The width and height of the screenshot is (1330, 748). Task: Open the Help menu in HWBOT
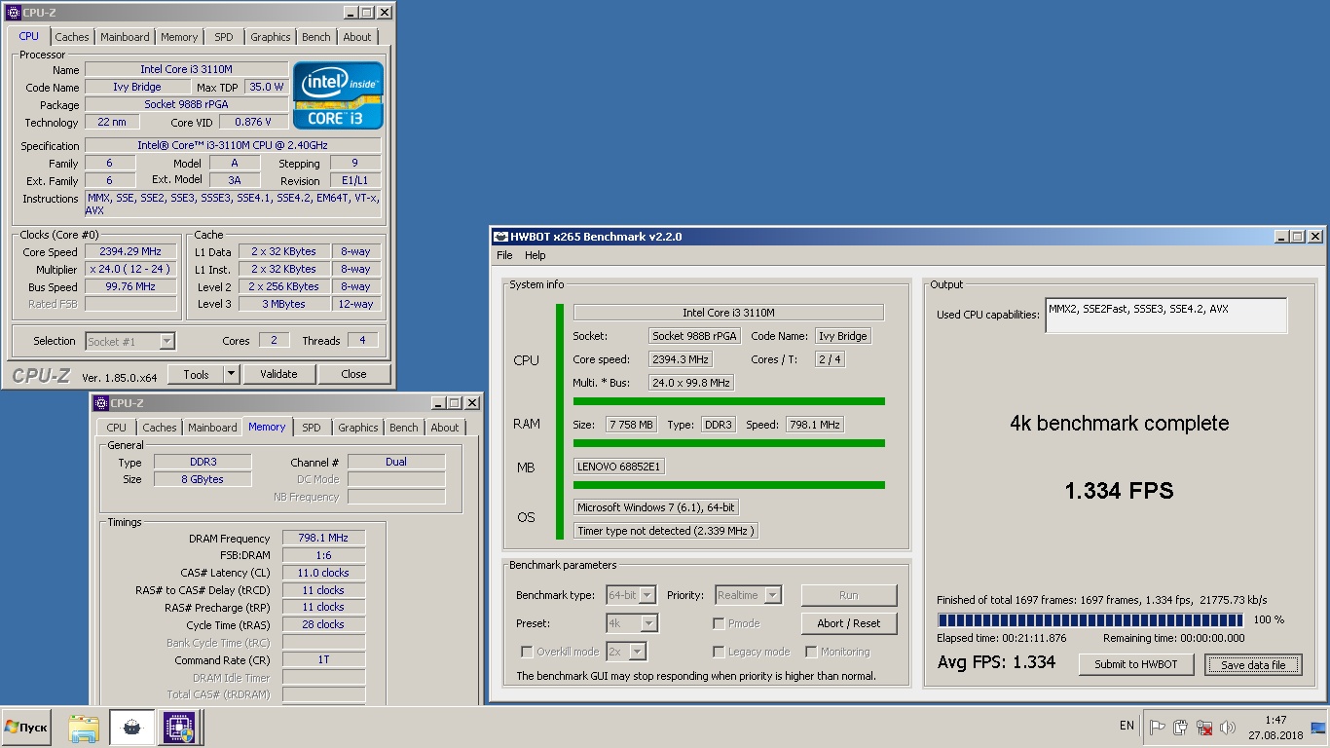pos(536,255)
